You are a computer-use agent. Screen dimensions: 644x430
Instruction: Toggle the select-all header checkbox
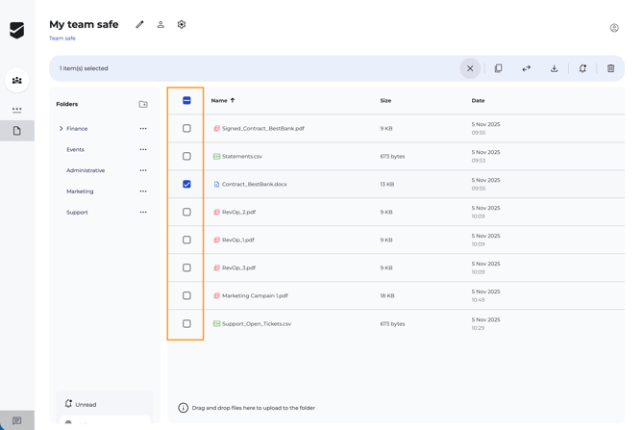pos(186,100)
